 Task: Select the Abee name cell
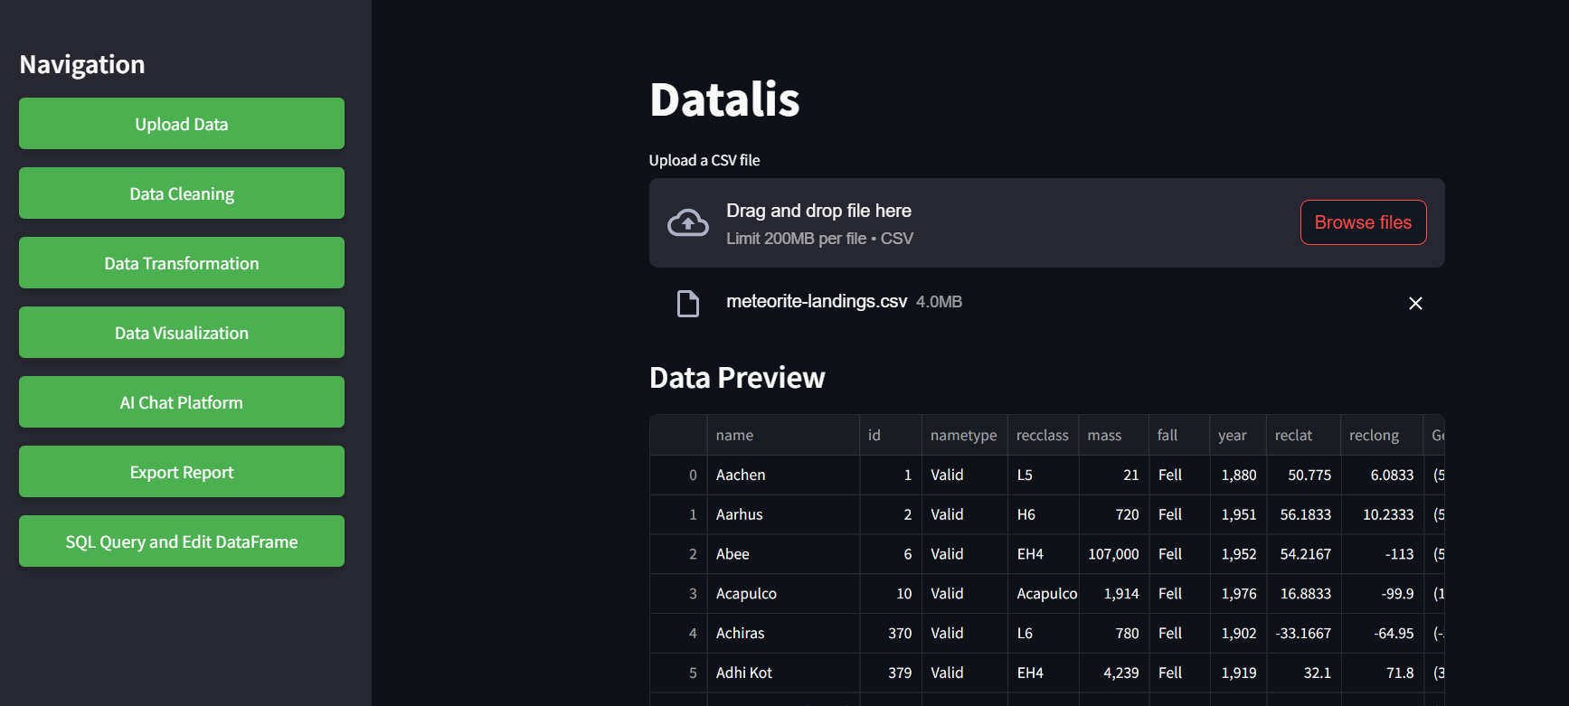coord(783,554)
